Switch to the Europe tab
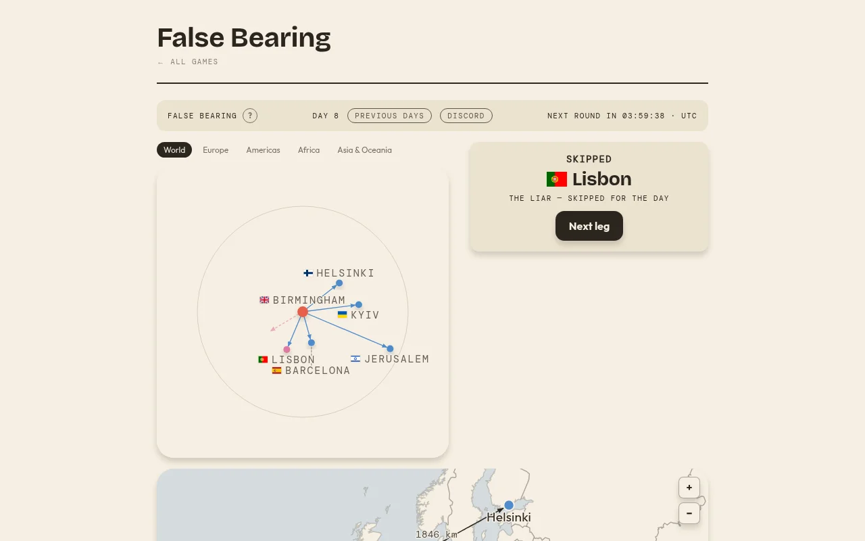 [x=216, y=150]
